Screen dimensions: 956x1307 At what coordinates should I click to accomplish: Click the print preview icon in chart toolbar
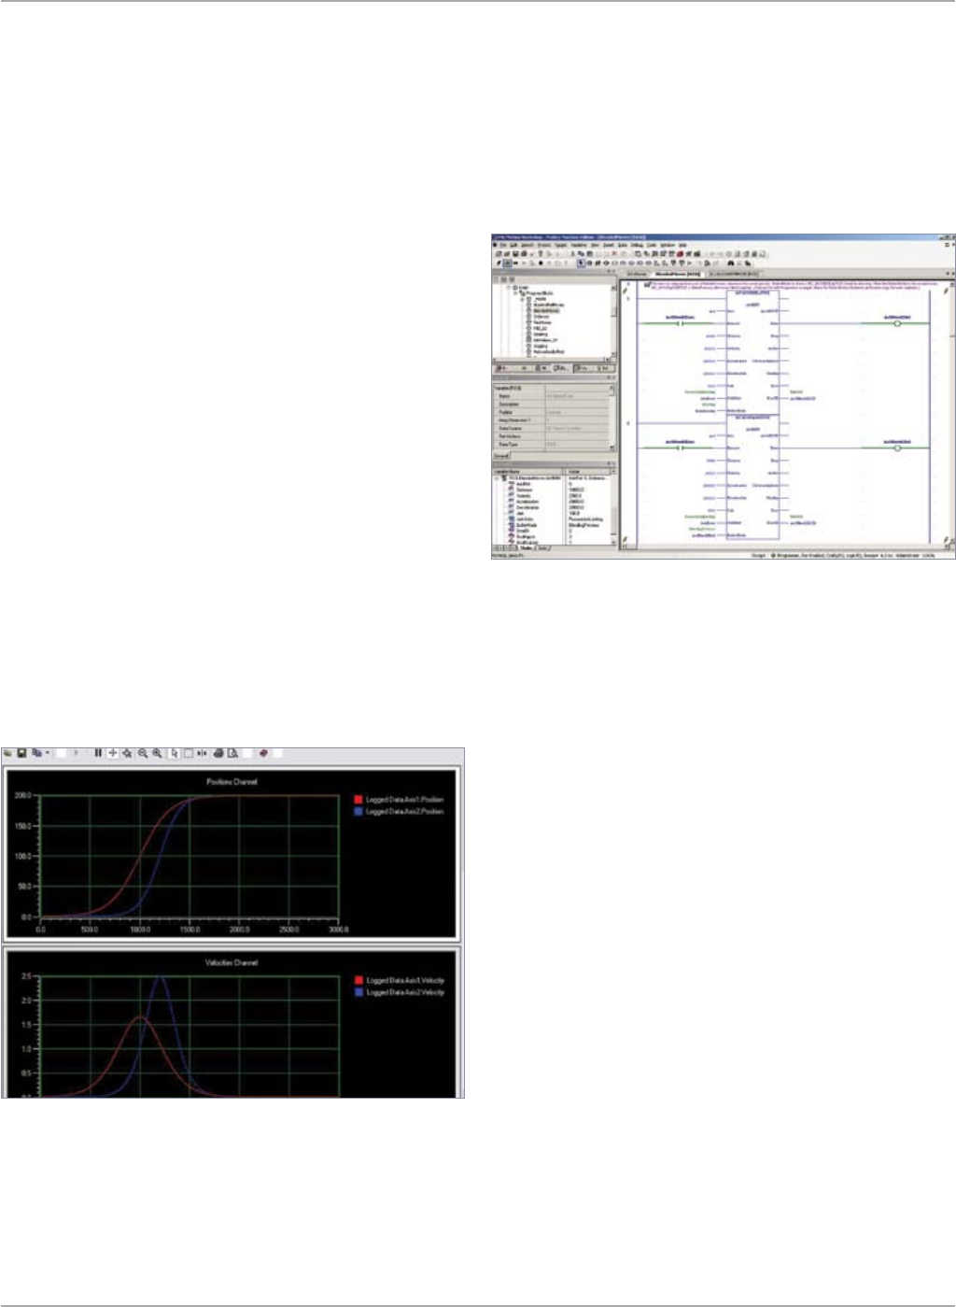pos(233,753)
